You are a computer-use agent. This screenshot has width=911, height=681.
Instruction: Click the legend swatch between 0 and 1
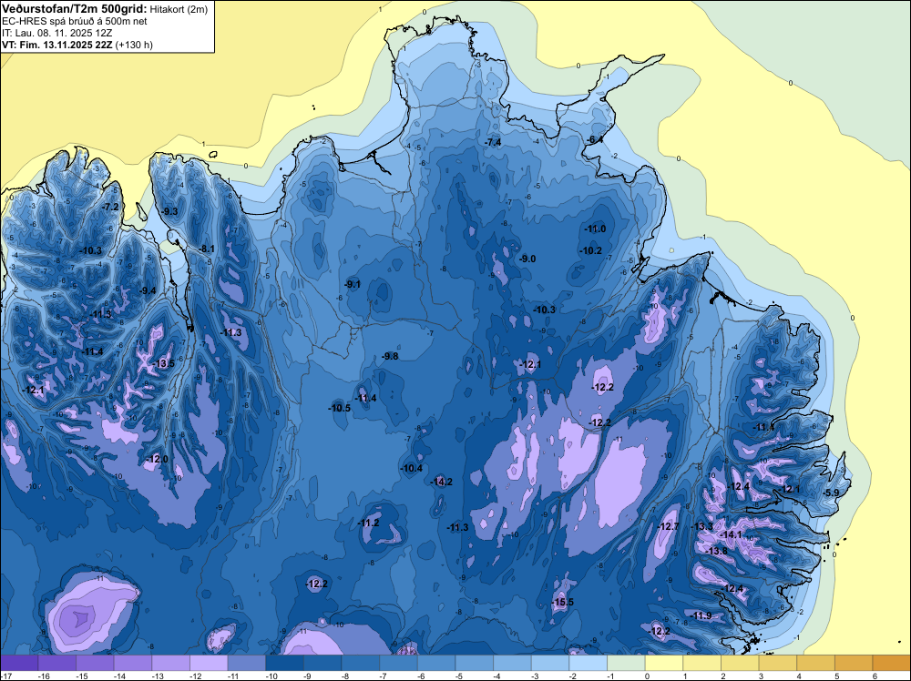[x=664, y=663]
